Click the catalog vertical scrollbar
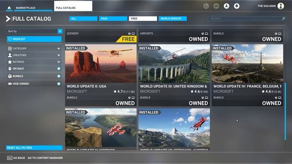Viewport: 292px width, 164px height. click(285, 111)
